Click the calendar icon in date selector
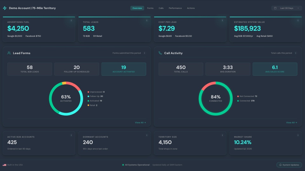The height and width of the screenshot is (171, 305). point(275,8)
